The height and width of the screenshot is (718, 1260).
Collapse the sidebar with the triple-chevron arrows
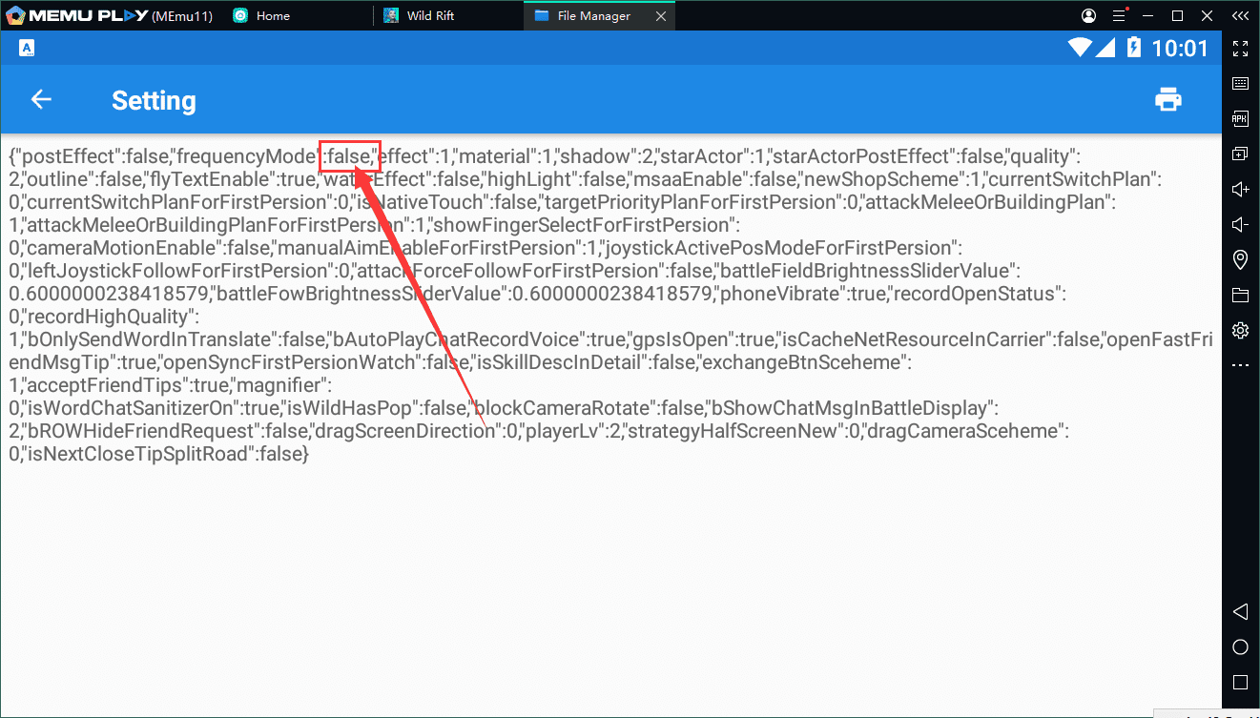[x=1239, y=16]
